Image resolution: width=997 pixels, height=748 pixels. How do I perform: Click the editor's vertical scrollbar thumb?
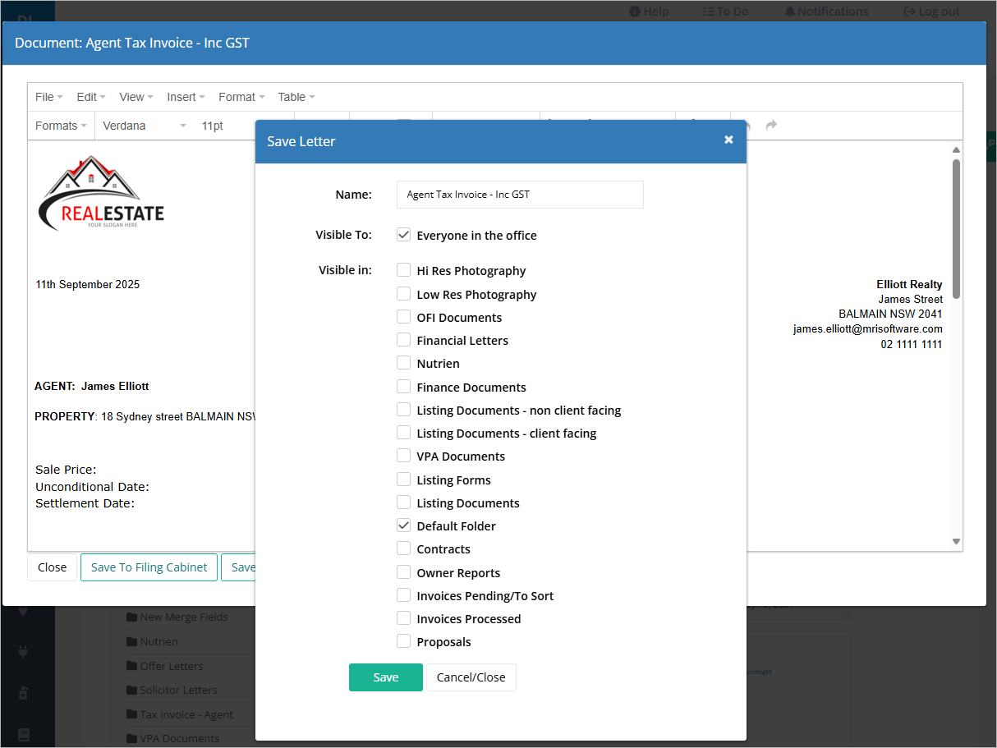956,228
